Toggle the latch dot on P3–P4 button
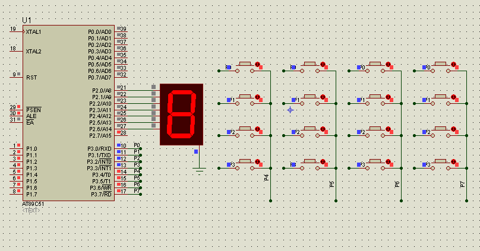Image resolution: width=480 pixels, height=251 pixels. coord(257,162)
